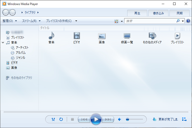
Task: Click the volume slider track
Action: [136, 119]
